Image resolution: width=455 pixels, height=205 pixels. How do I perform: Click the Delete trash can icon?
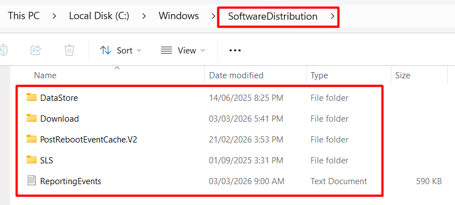pos(69,50)
